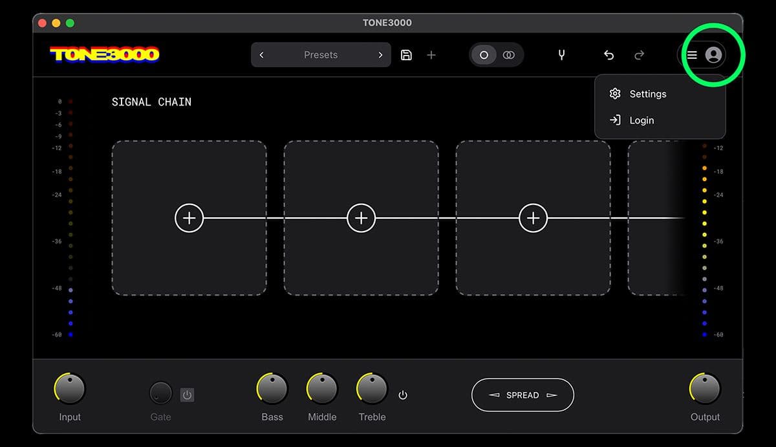Viewport: 776px width, 447px height.
Task: Switch to stereo dual-circle mode
Action: (509, 55)
